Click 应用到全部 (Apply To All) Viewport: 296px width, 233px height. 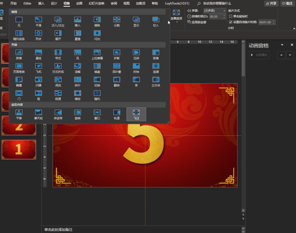197,22
